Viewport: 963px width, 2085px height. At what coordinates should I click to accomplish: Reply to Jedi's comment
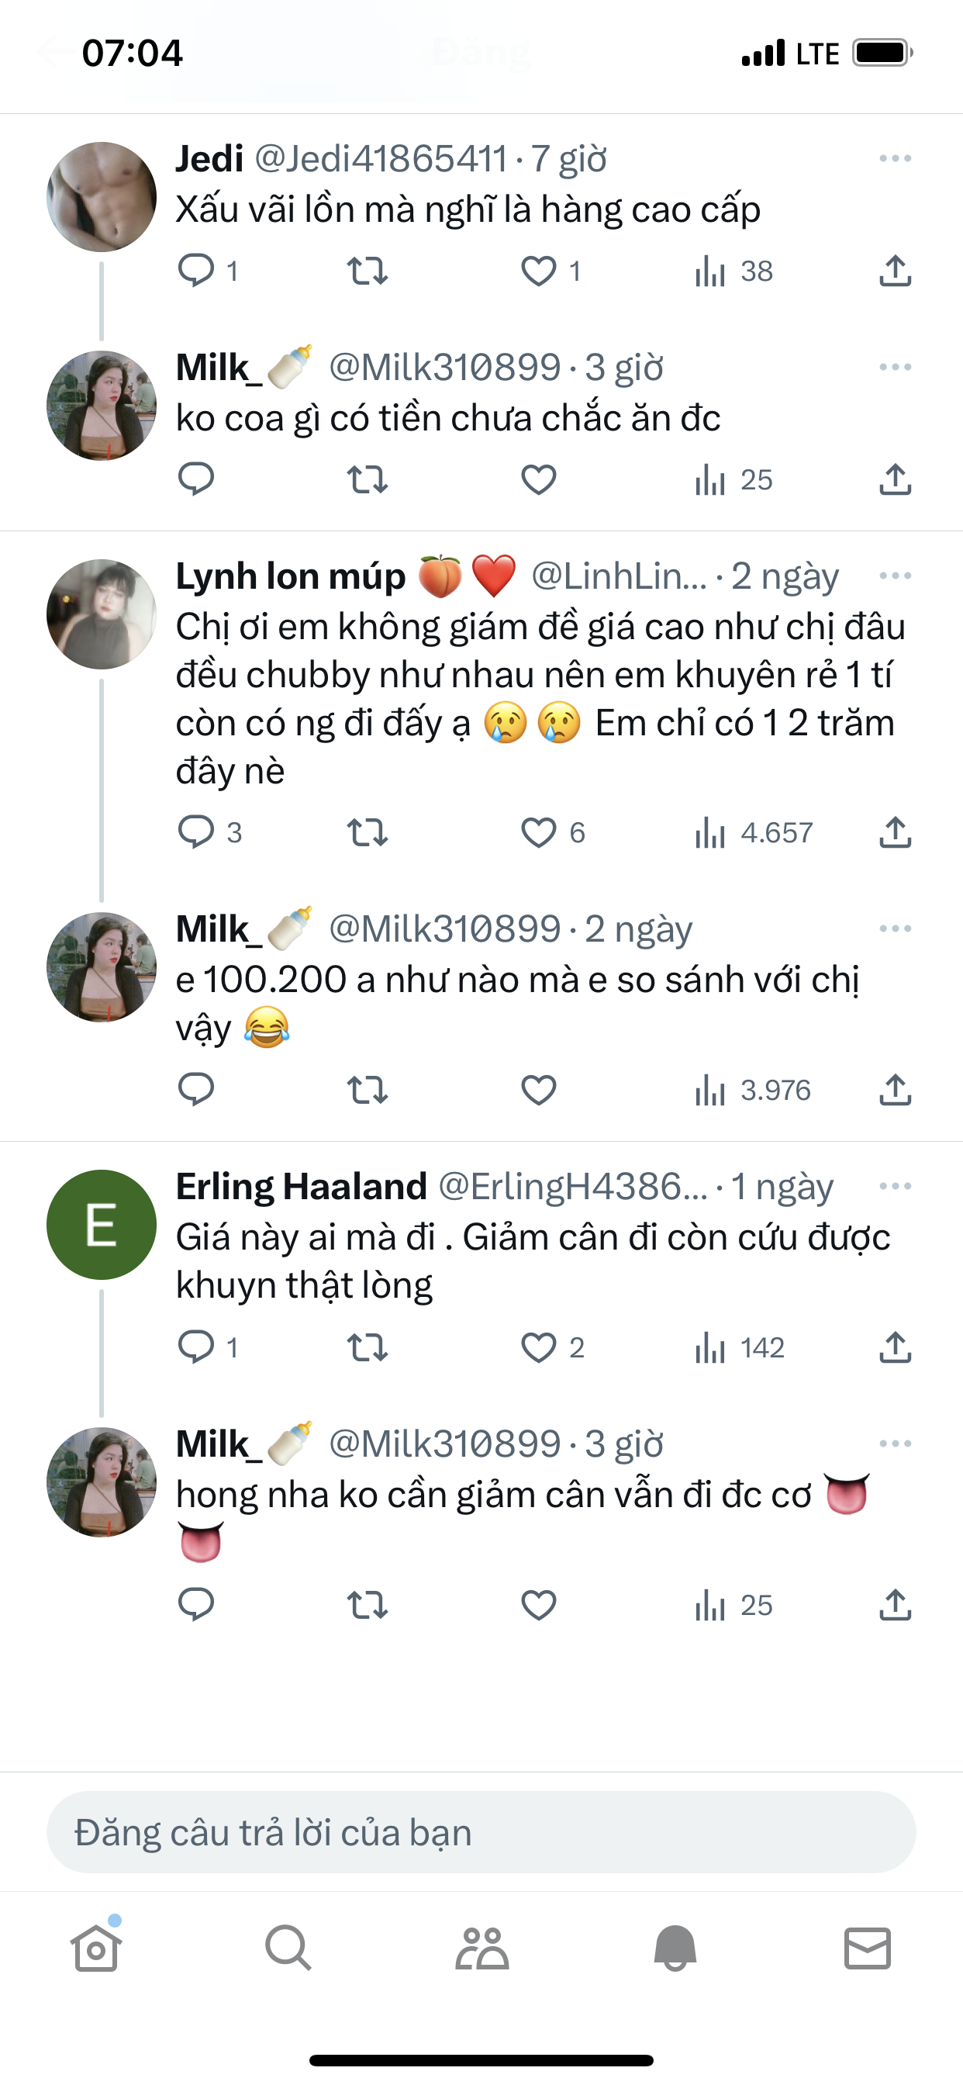point(196,271)
